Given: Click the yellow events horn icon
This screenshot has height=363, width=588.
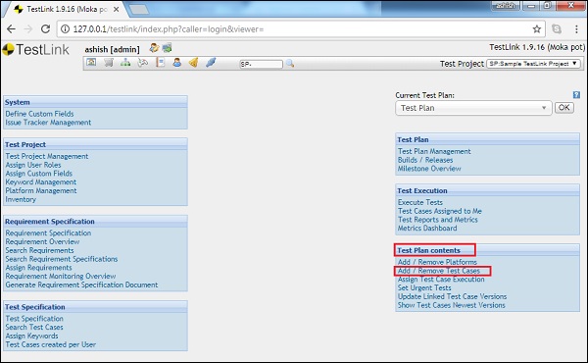Looking at the screenshot, I should pyautogui.click(x=193, y=63).
